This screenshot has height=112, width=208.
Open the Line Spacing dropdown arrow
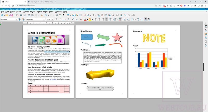pyautogui.click(x=135, y=19)
